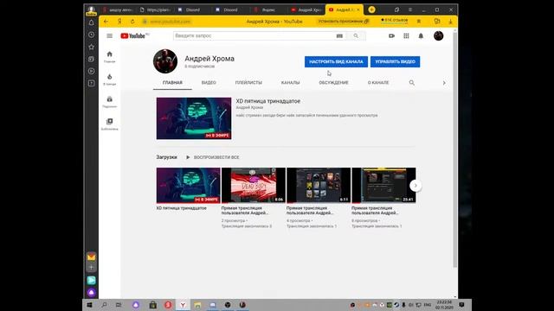554x311 pixels.
Task: Open browser downloads arrow icon
Action: [x=450, y=21]
